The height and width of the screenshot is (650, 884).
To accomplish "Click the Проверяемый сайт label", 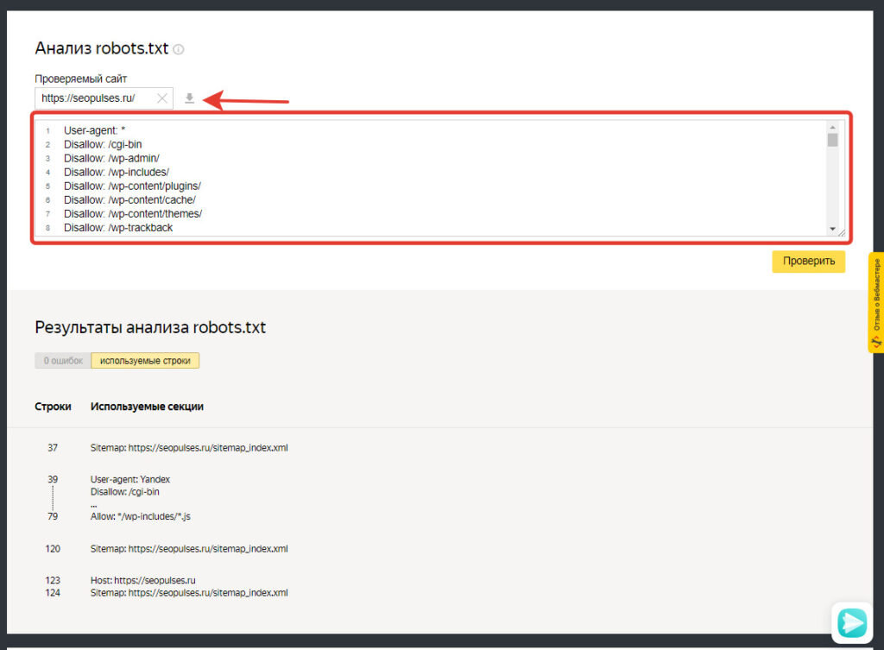I will pos(80,79).
